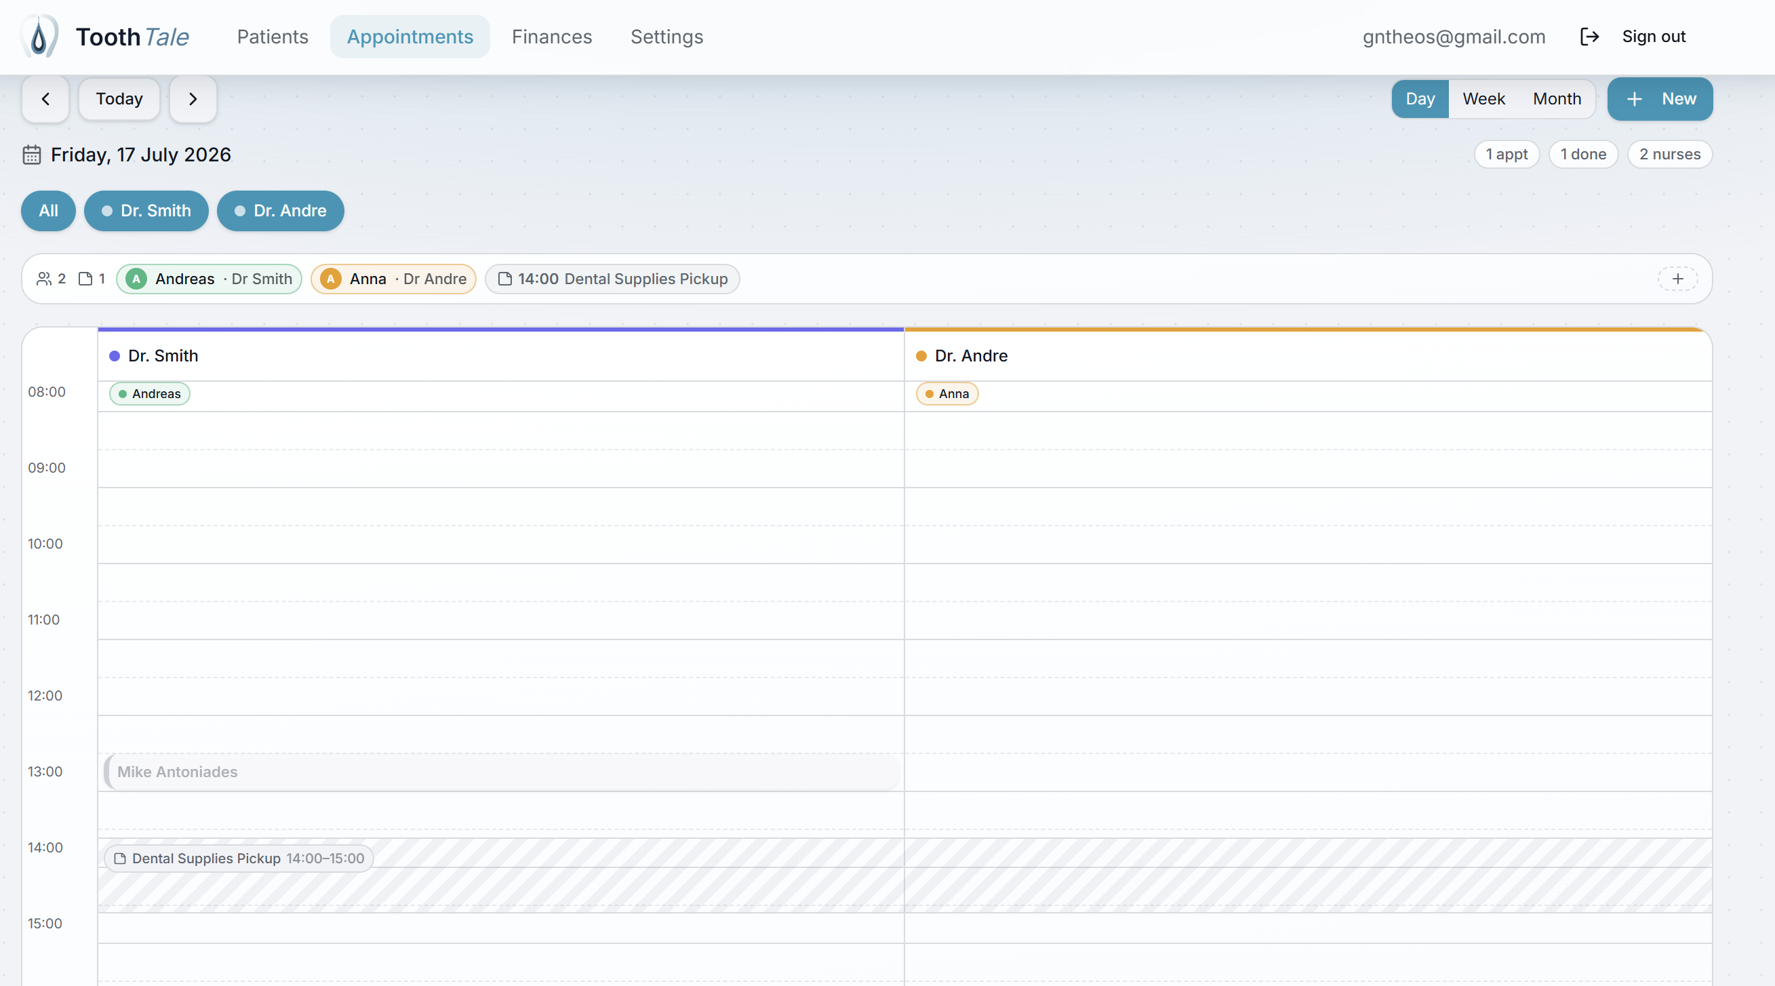Click the 1 appt summary badge
Image resolution: width=1775 pixels, height=986 pixels.
(x=1507, y=155)
